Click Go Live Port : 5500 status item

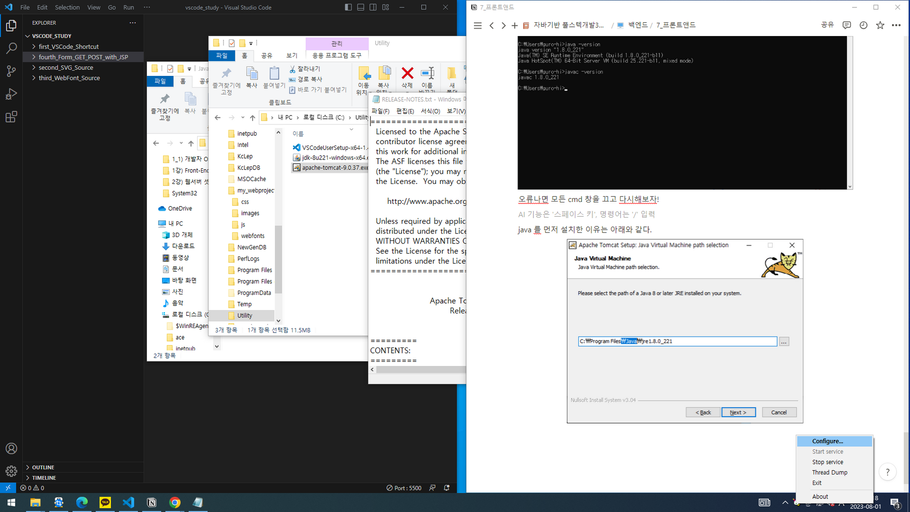[x=404, y=488]
